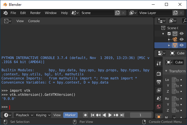Select the Scene Collection row in outliner
Screen dimensions: 187x125
171,28
